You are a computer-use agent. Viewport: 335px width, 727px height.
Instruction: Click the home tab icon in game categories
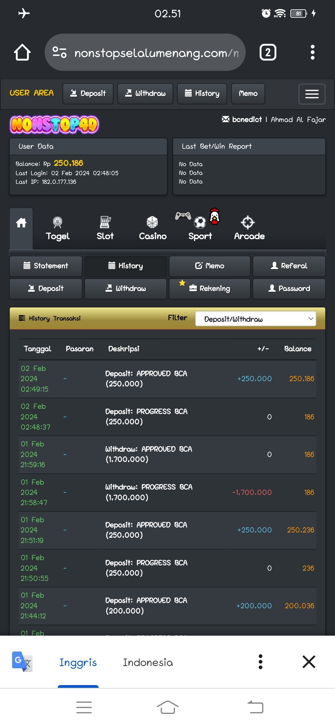coord(21,223)
